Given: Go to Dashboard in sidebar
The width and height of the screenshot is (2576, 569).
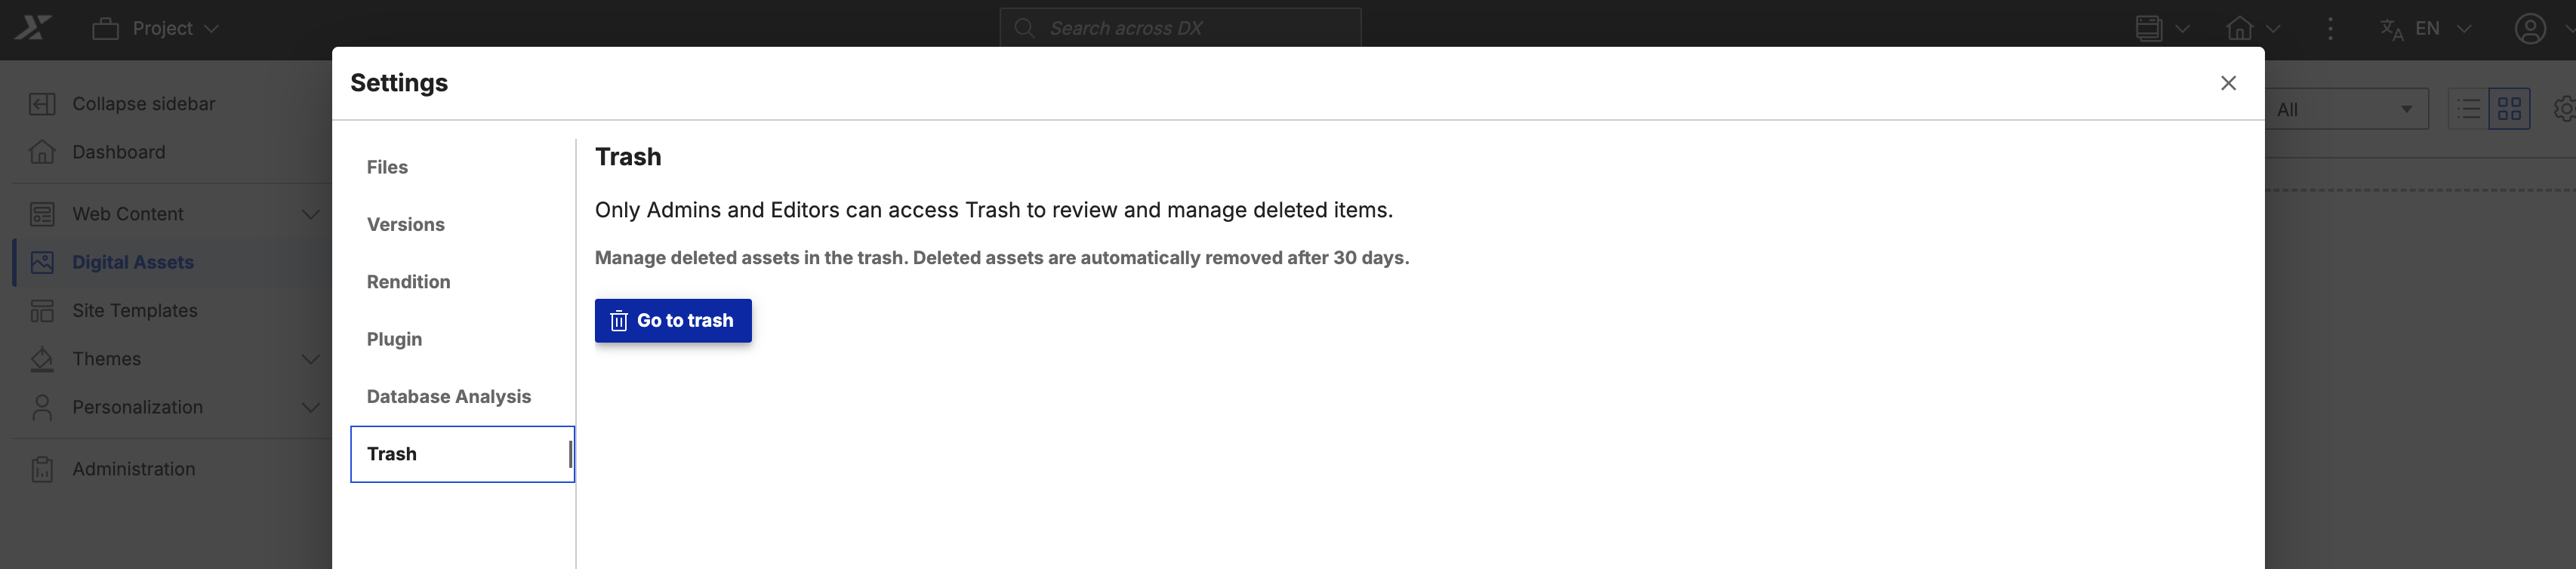Looking at the screenshot, I should (x=119, y=152).
